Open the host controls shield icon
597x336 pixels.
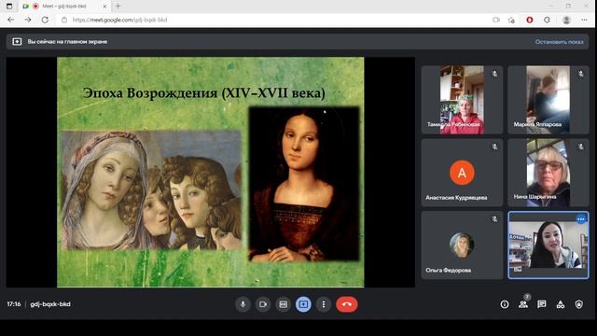pos(579,304)
